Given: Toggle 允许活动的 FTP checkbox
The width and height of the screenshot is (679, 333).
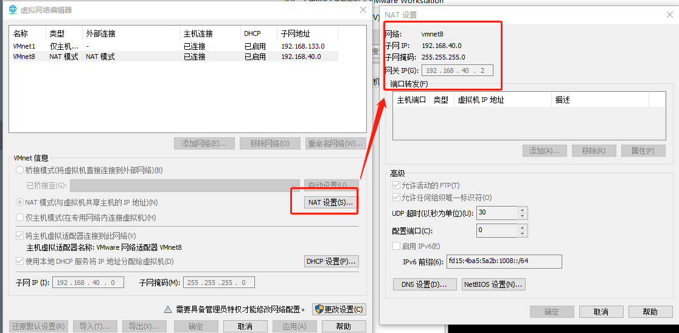Looking at the screenshot, I should (396, 185).
